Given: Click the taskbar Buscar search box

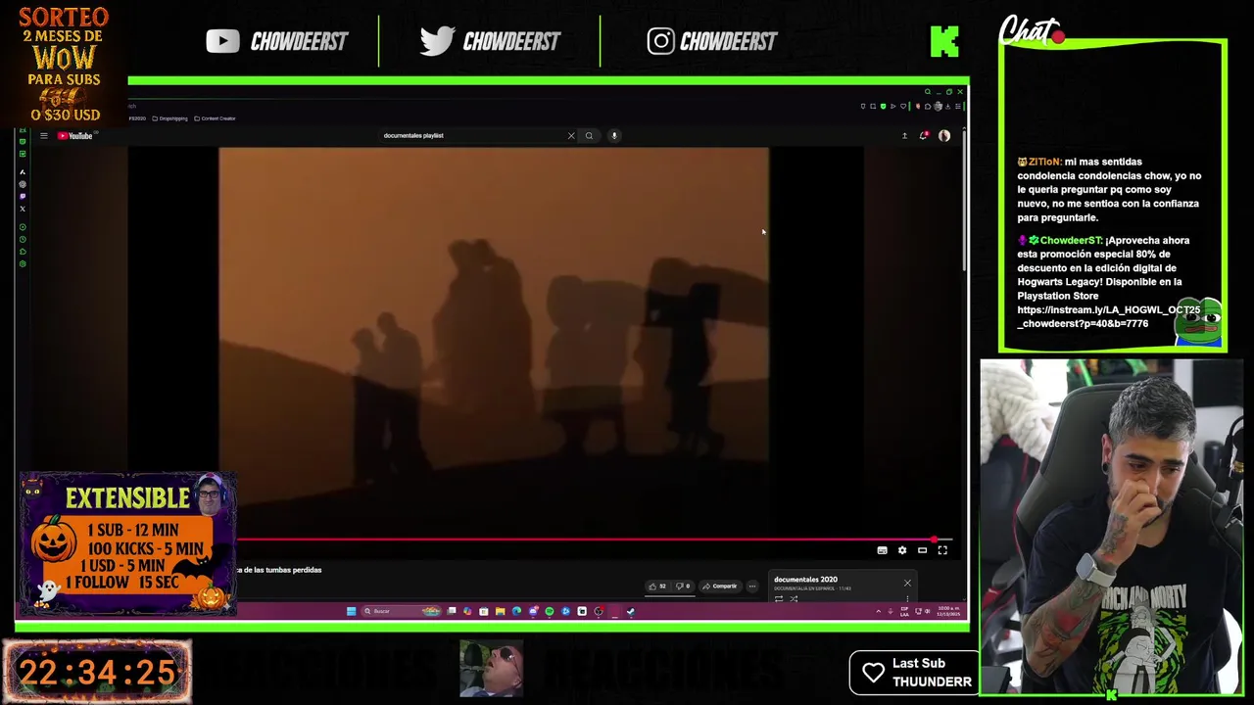Looking at the screenshot, I should [x=402, y=611].
